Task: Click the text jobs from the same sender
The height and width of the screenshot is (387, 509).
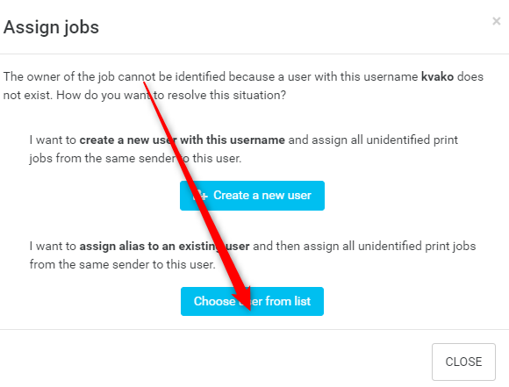Action: tap(103, 159)
